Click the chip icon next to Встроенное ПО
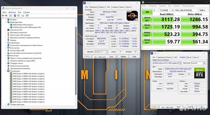 point(8,30)
